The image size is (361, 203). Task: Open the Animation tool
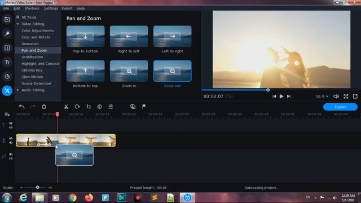point(30,44)
